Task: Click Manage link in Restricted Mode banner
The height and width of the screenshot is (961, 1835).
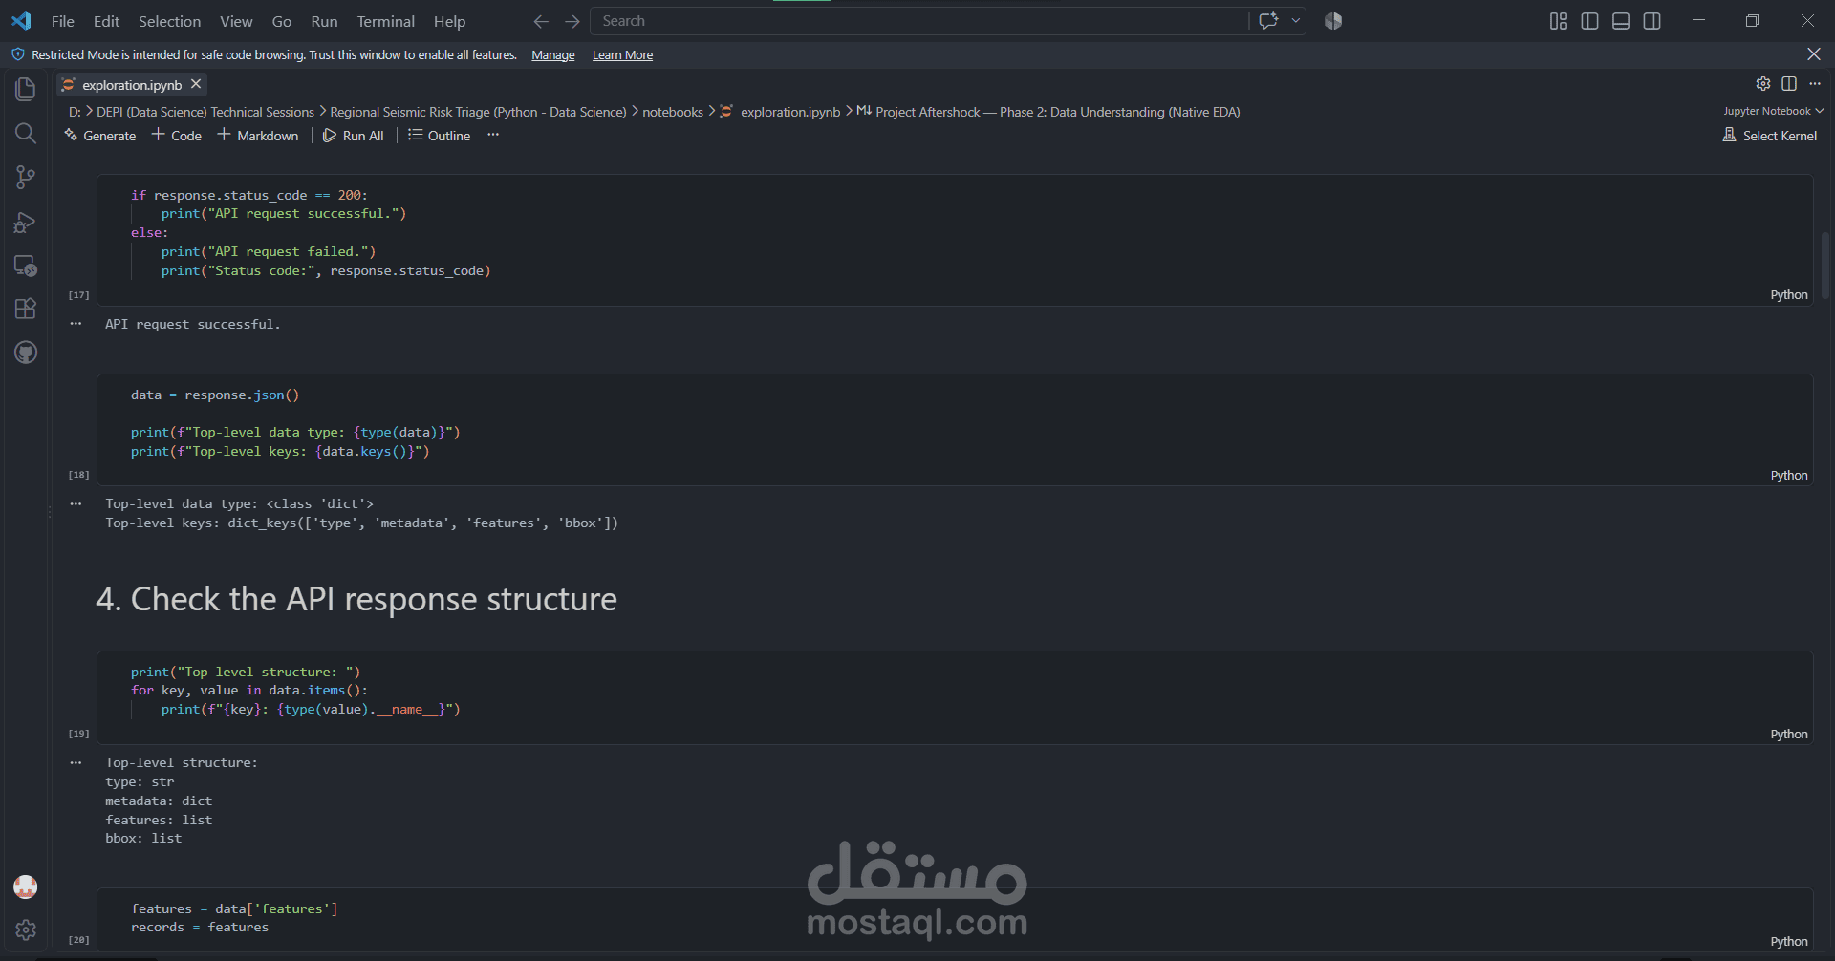Action: click(553, 55)
